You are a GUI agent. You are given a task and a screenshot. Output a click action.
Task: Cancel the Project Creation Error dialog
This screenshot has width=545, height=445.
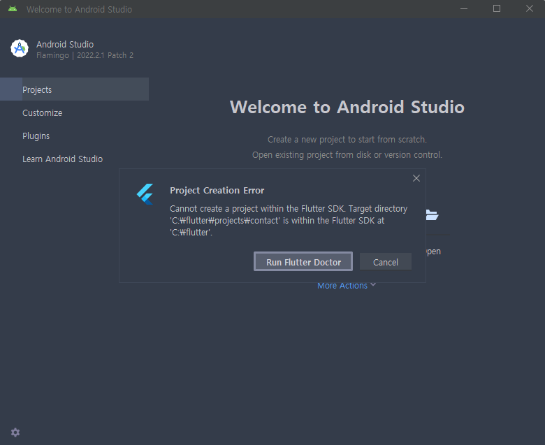[x=386, y=262]
